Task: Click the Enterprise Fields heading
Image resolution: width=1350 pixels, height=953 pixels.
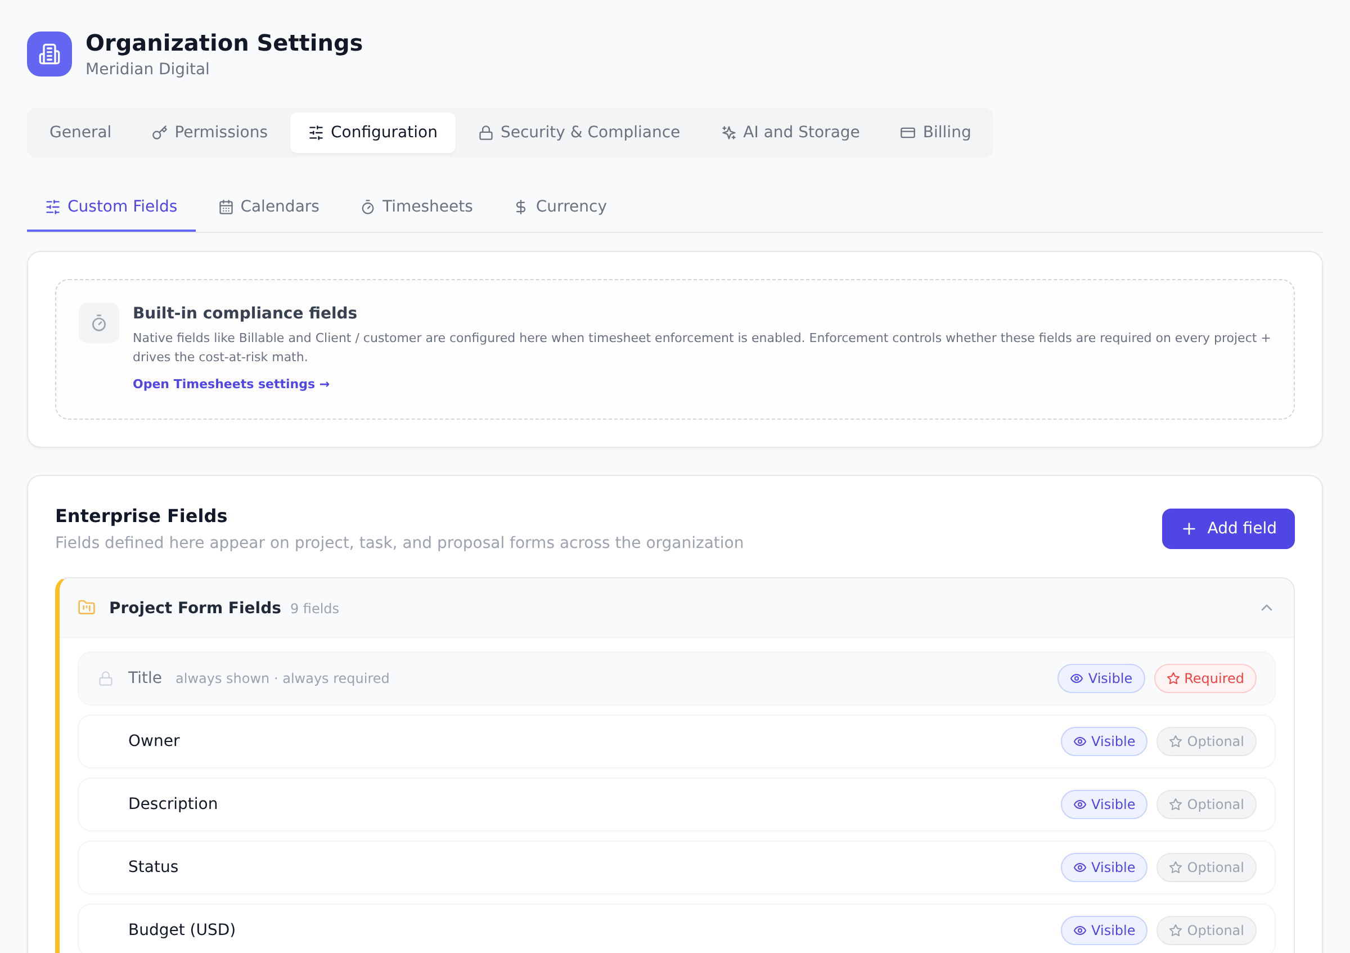Action: click(x=141, y=515)
